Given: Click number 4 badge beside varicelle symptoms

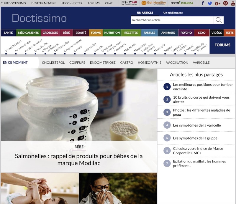Looking at the screenshot, I should point(167,125).
